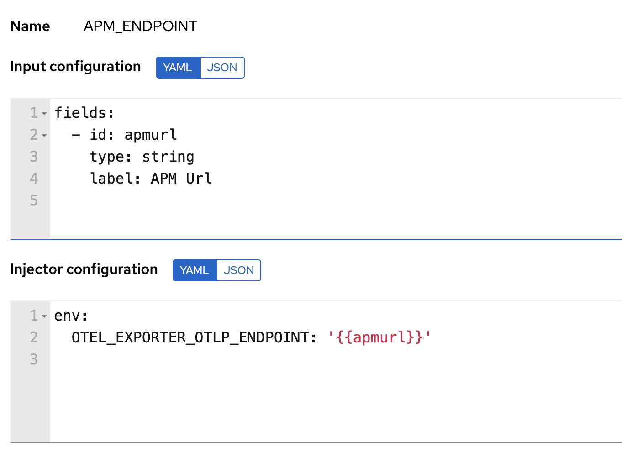The width and height of the screenshot is (622, 453).
Task: Click the fold arrow beside 'fields:'
Action: [43, 113]
